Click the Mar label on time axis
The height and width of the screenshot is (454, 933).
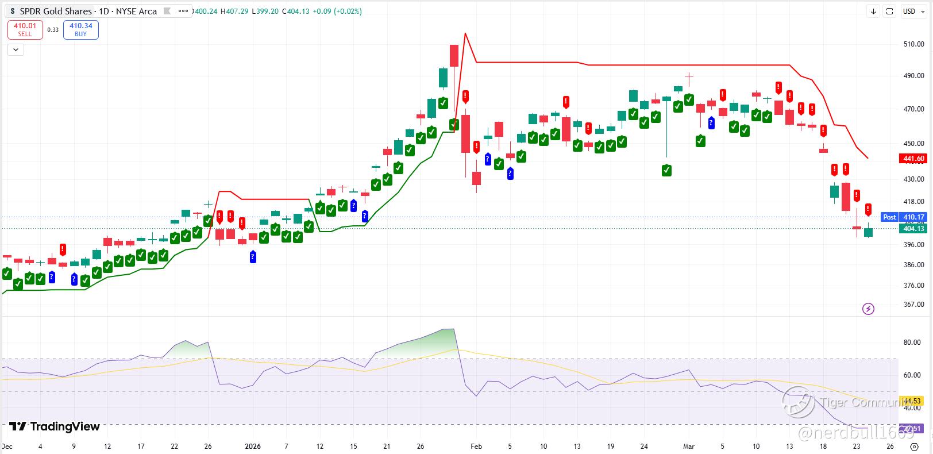(689, 447)
